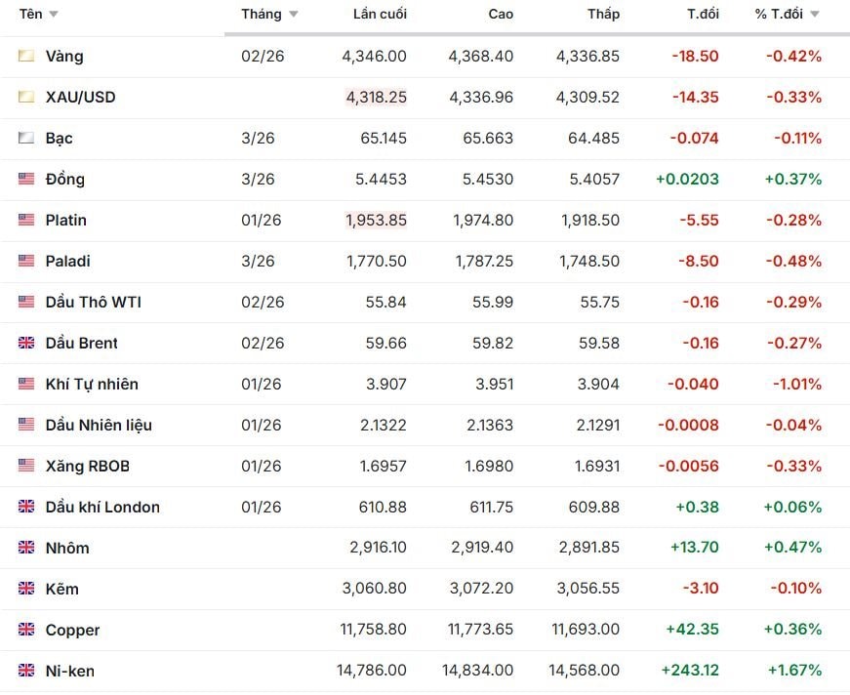The width and height of the screenshot is (850, 695).
Task: Click the UK flag beside Dầu Brent
Action: 26,344
